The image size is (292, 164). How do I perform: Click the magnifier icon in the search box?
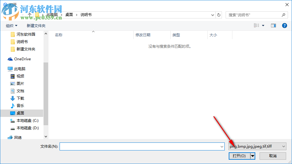click(283, 15)
